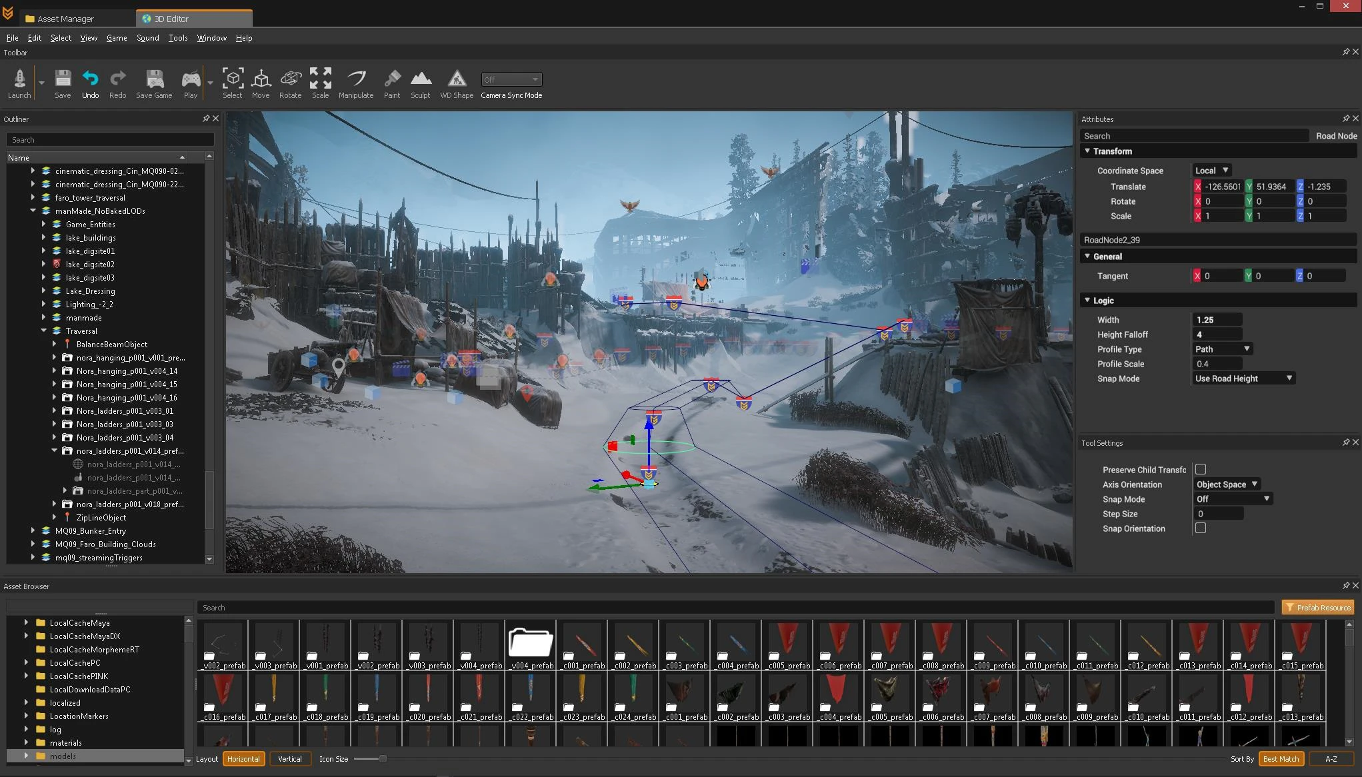Select the Move tool

[261, 79]
